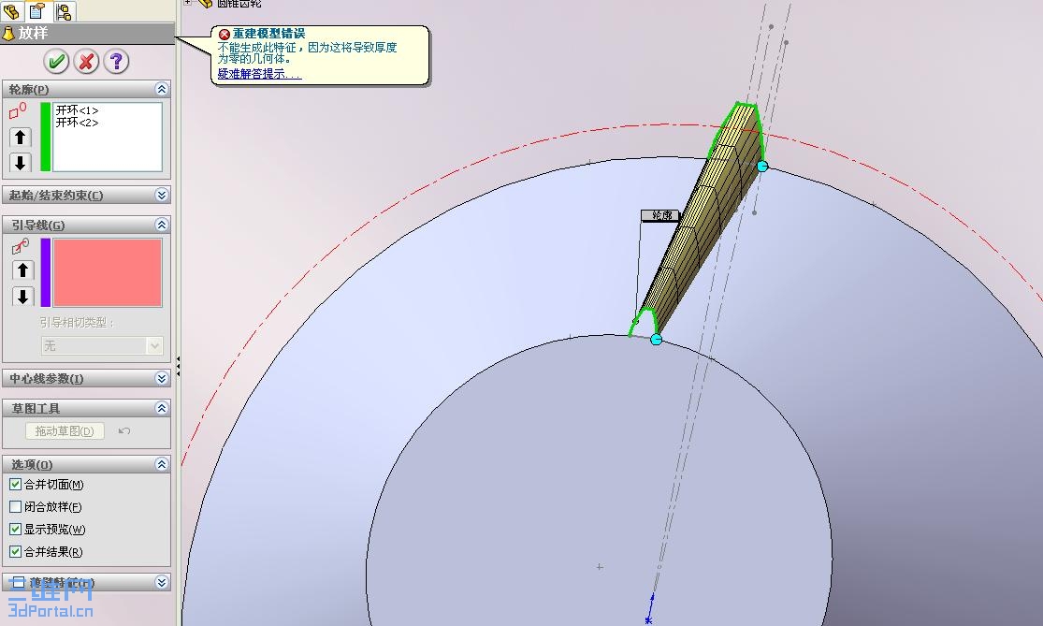
Task: Collapse the 引导线(G) section
Action: [162, 225]
